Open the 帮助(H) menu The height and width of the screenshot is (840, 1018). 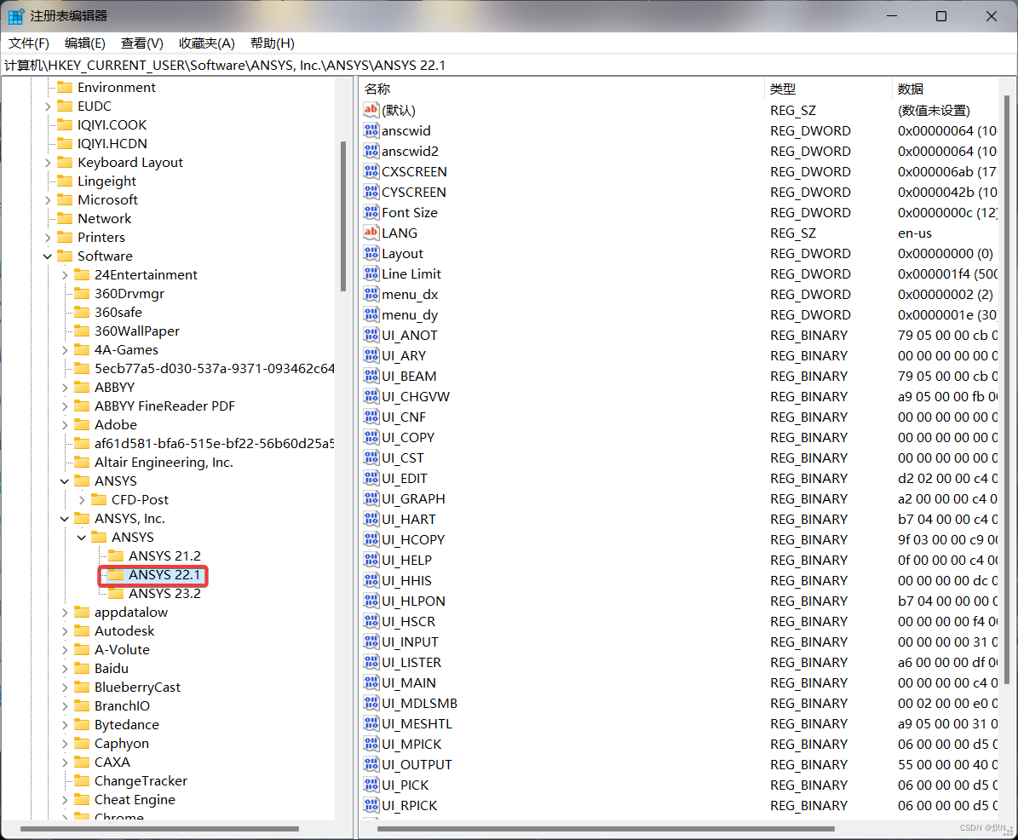tap(273, 43)
